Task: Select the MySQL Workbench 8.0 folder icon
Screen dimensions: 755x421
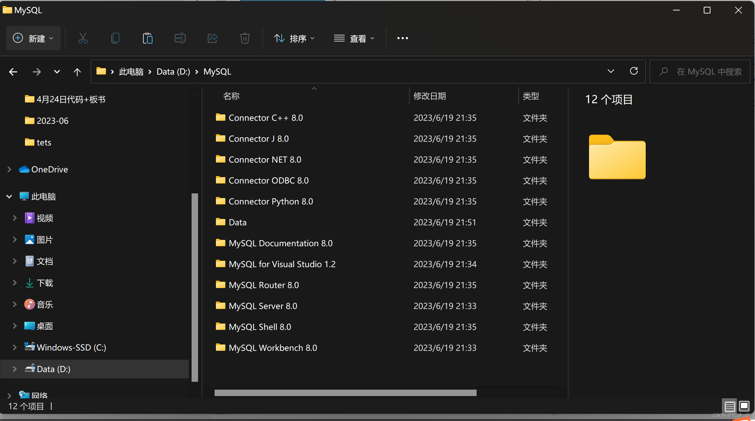Action: click(221, 347)
